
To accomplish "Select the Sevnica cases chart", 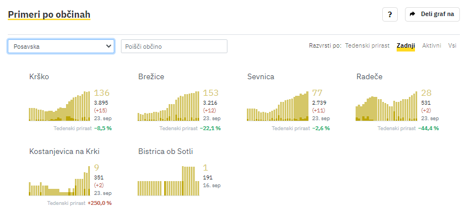I will (x=277, y=106).
